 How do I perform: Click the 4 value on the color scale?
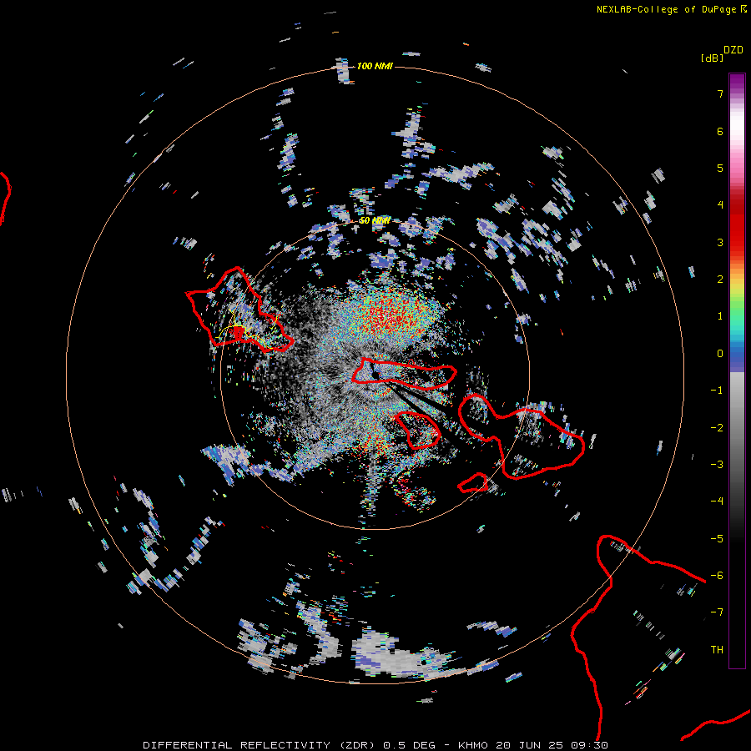tap(720, 205)
